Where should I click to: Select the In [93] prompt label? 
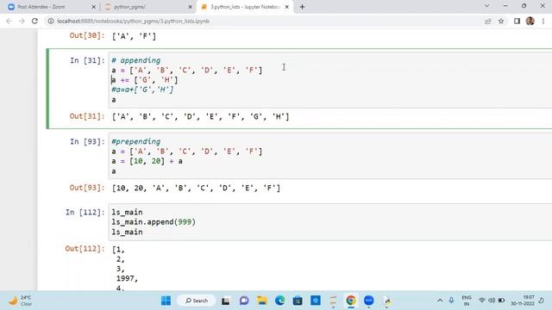tap(87, 141)
